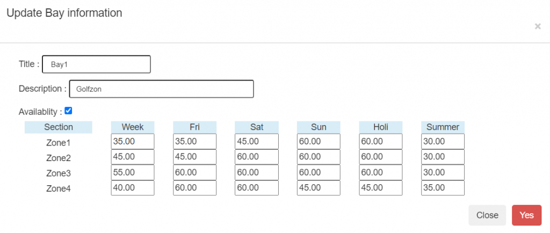This screenshot has height=233, width=550.
Task: Focus the Zone3 Holi price input
Action: pos(381,173)
